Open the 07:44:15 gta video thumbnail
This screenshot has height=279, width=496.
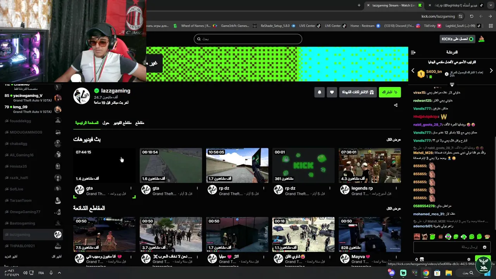105,165
